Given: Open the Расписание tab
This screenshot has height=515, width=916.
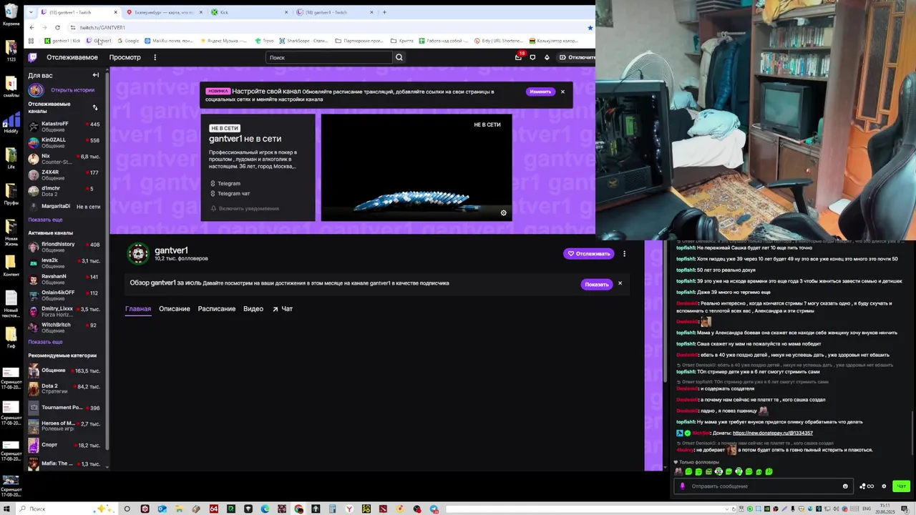Looking at the screenshot, I should (x=217, y=309).
